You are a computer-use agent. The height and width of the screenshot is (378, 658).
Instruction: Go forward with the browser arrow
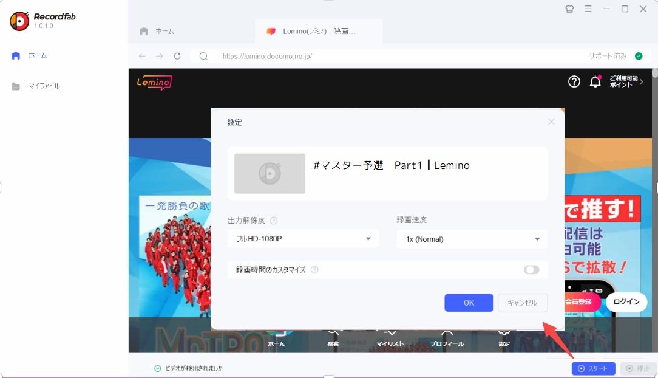[x=160, y=57]
